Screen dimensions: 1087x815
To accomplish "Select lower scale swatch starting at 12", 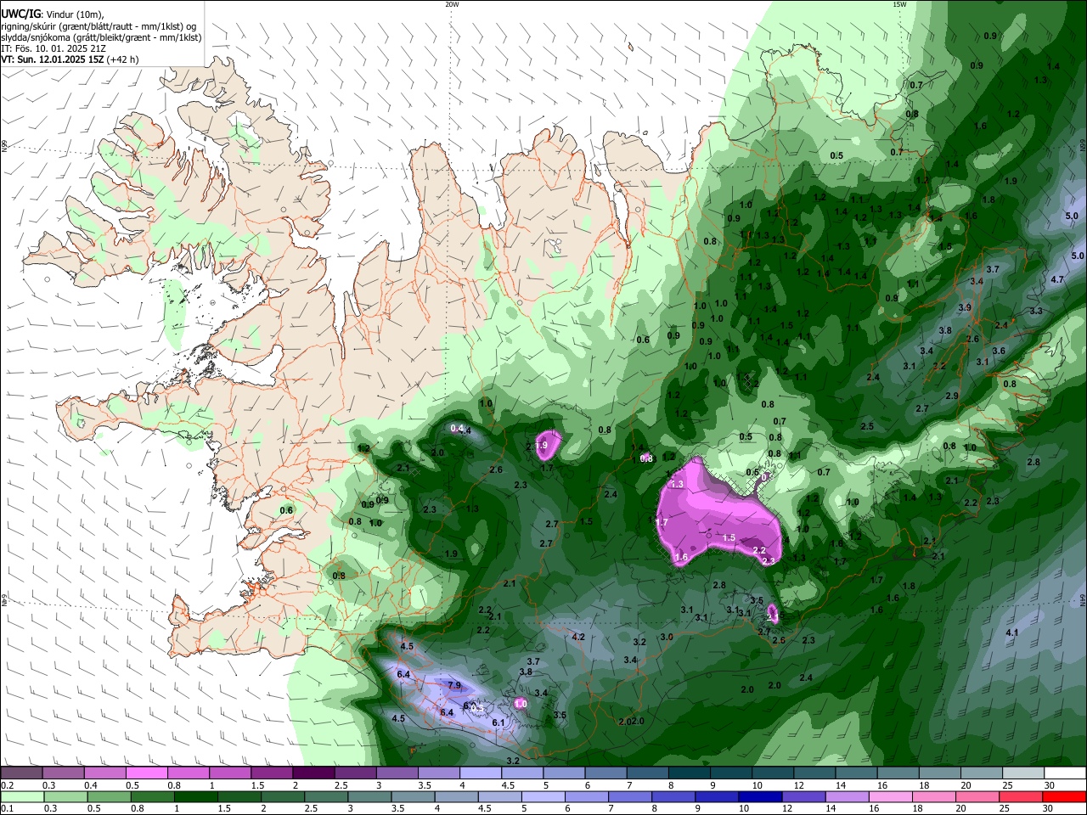I will click(803, 797).
